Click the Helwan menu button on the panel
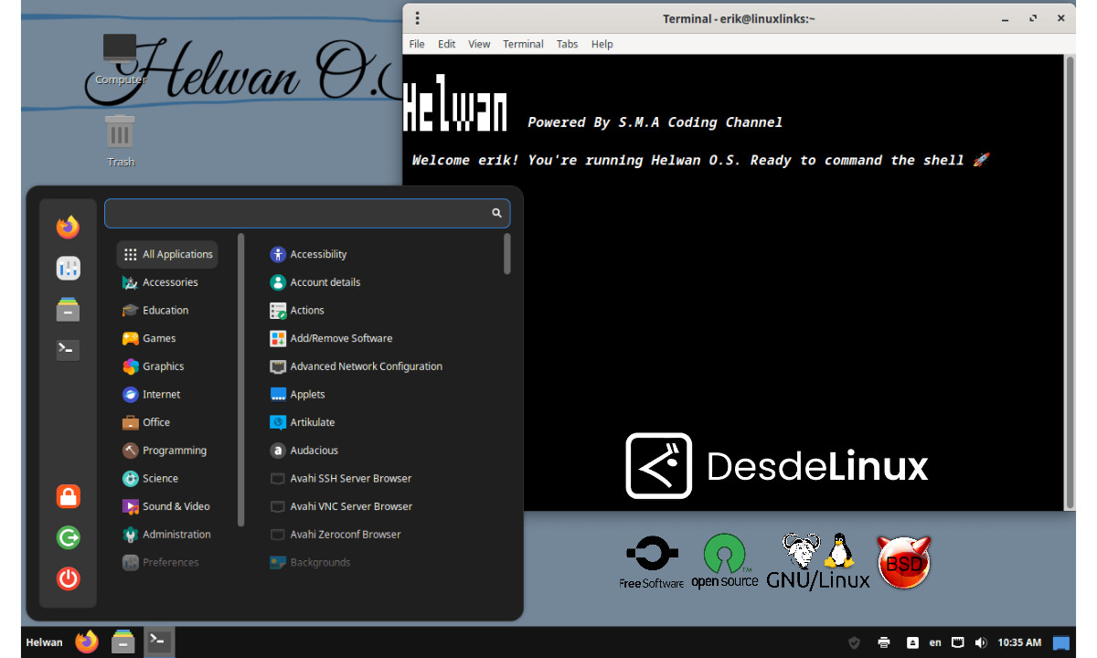The height and width of the screenshot is (658, 1097). coord(44,642)
